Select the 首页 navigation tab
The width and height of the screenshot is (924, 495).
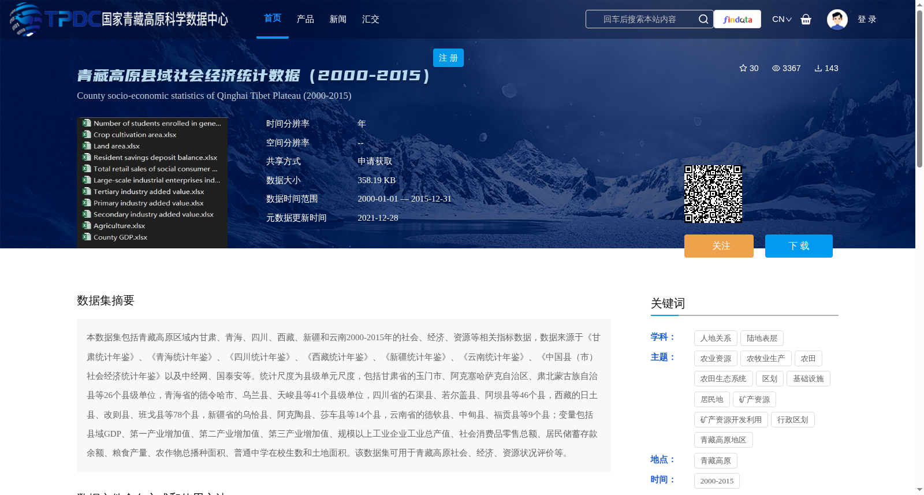pos(273,18)
